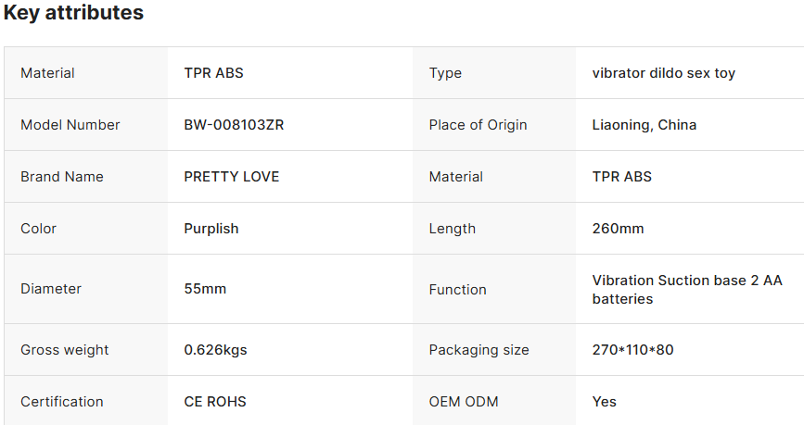Select the Model Number label cell
The width and height of the screenshot is (804, 425).
pyautogui.click(x=70, y=125)
